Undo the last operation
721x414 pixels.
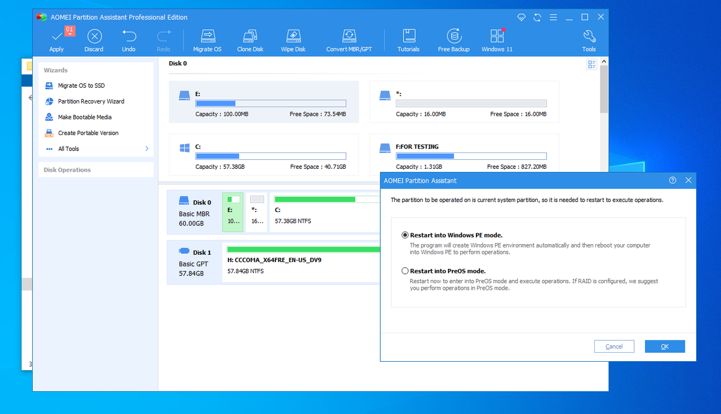pyautogui.click(x=129, y=40)
